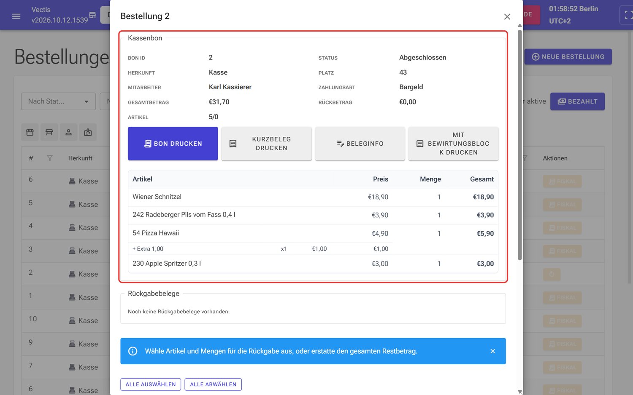This screenshot has height=395, width=633.
Task: Click store filter icon in orders toolbar
Action: pyautogui.click(x=30, y=132)
